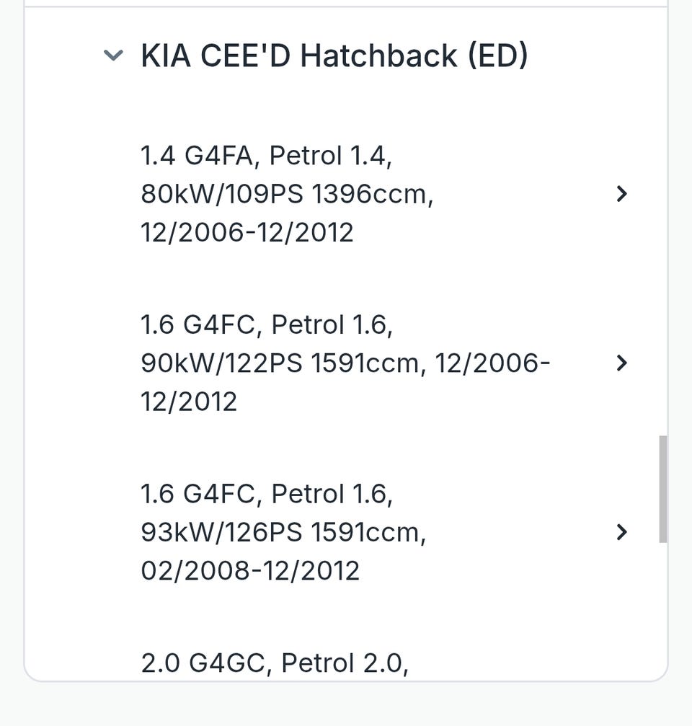The image size is (692, 726).
Task: Click right arrow beside the 93kW/126PS engine
Action: pos(621,532)
